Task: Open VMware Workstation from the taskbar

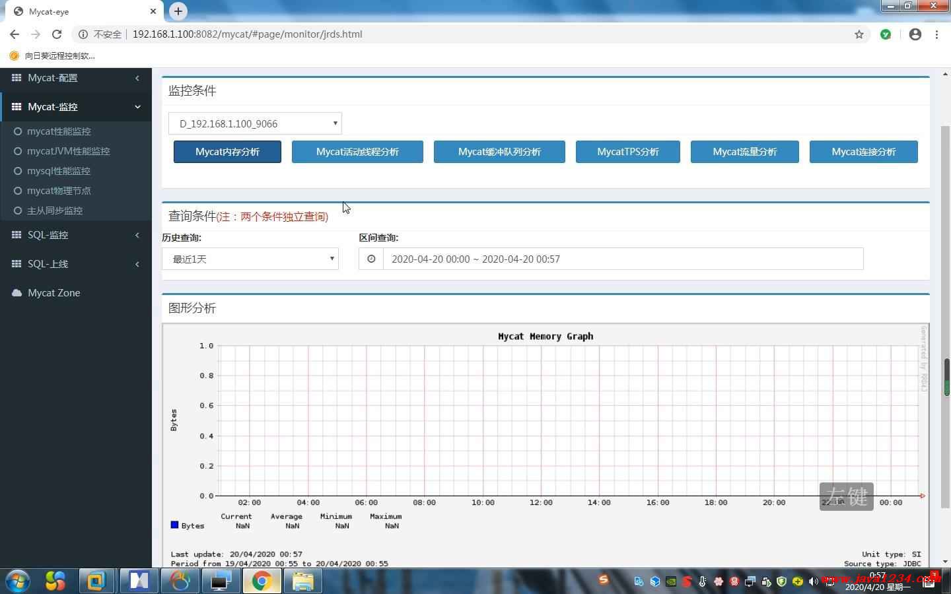Action: (x=96, y=581)
